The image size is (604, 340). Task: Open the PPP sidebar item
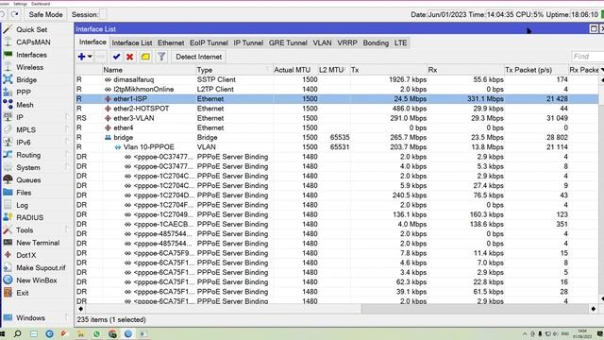coord(23,93)
